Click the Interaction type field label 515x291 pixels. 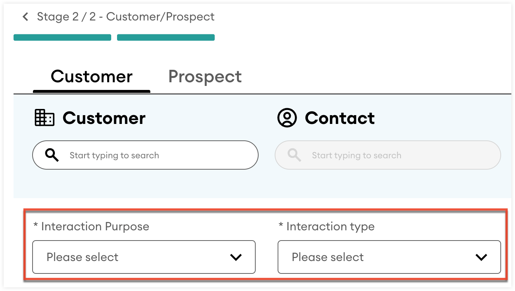(x=327, y=227)
